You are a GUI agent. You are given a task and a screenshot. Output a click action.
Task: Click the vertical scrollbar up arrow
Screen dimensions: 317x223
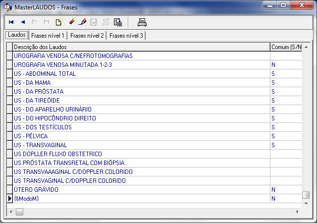click(306, 47)
